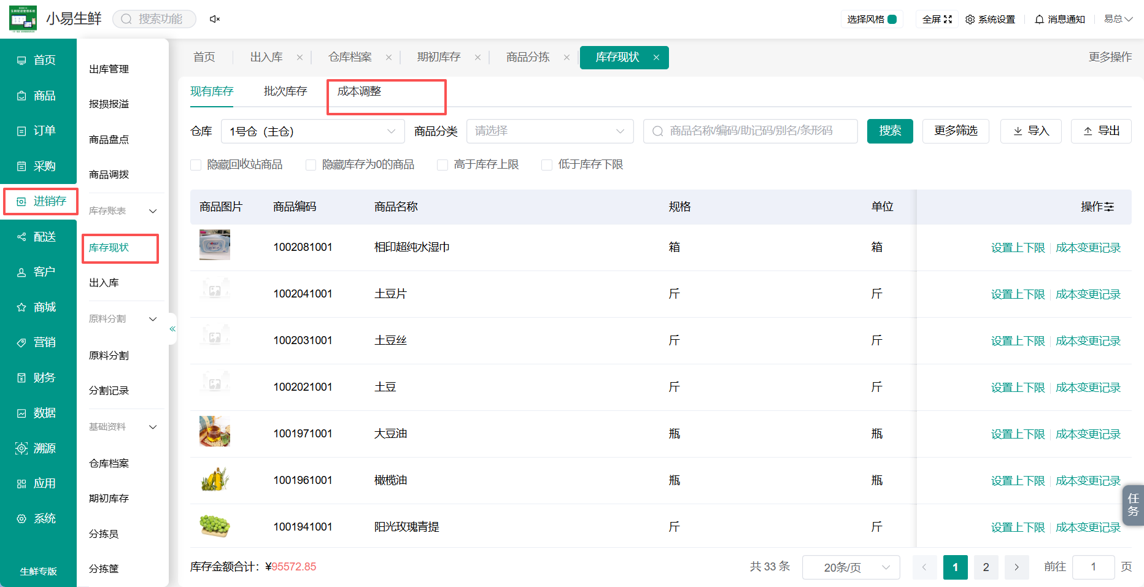Viewport: 1144px width, 587px height.
Task: Click the product search input field
Action: point(750,131)
